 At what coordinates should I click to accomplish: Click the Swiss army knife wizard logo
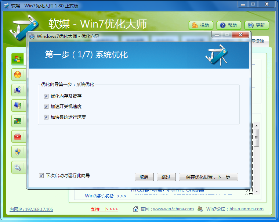(217, 55)
